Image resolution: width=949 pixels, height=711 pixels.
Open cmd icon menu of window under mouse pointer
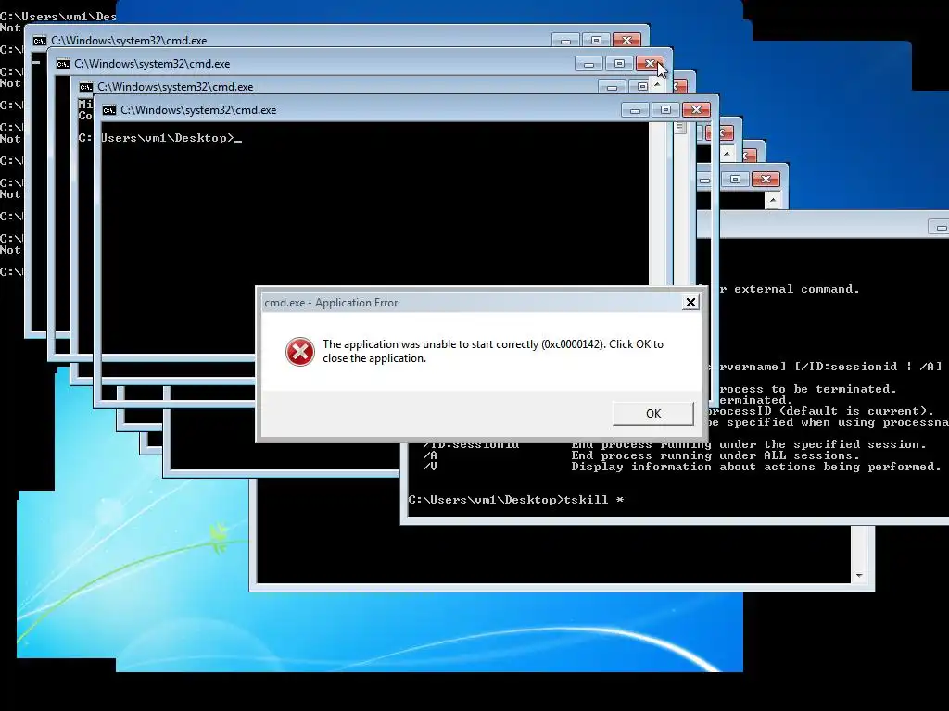(63, 64)
